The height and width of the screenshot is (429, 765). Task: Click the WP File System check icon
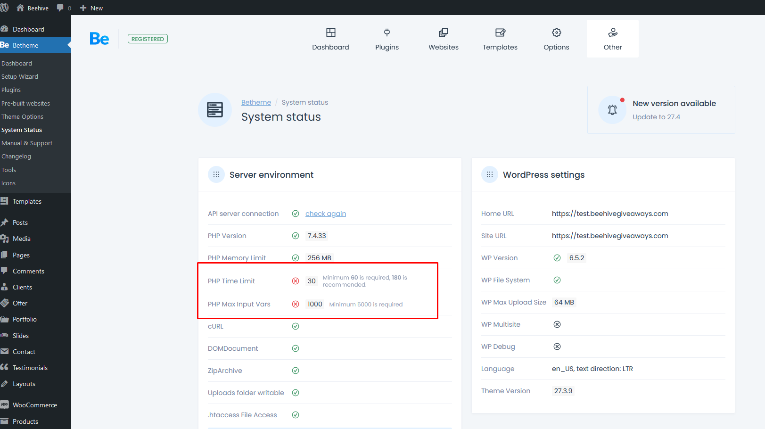pos(557,280)
